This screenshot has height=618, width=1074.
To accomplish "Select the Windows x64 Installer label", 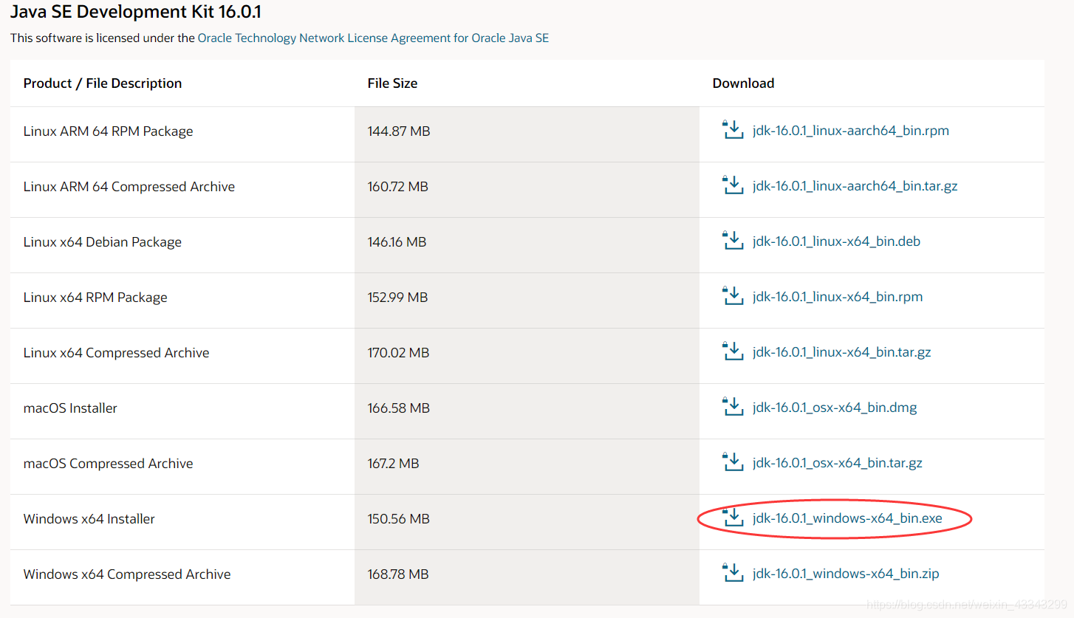I will pos(89,518).
